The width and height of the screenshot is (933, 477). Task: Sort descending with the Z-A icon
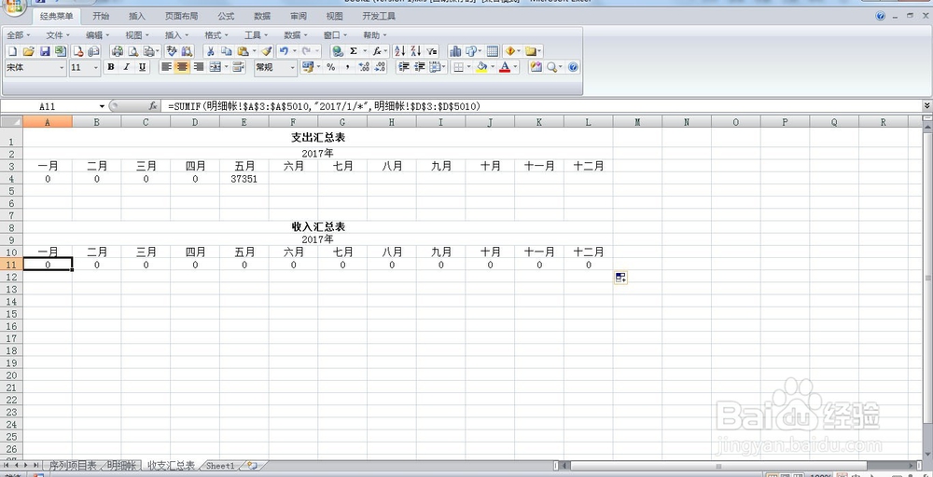point(415,51)
